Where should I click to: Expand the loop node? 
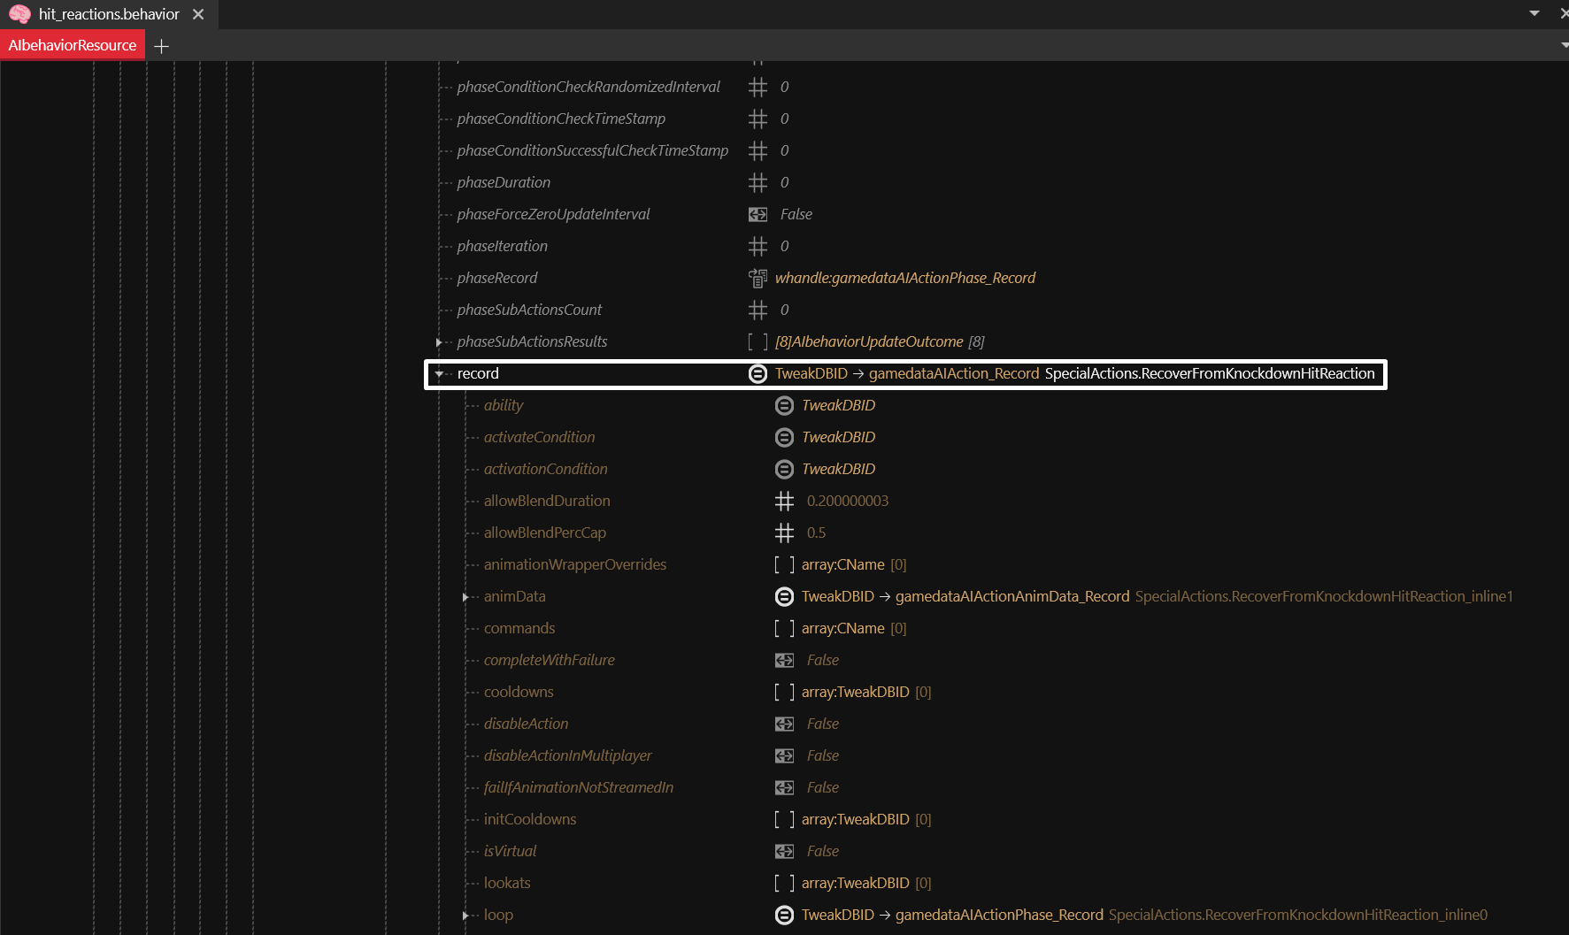[x=465, y=916]
